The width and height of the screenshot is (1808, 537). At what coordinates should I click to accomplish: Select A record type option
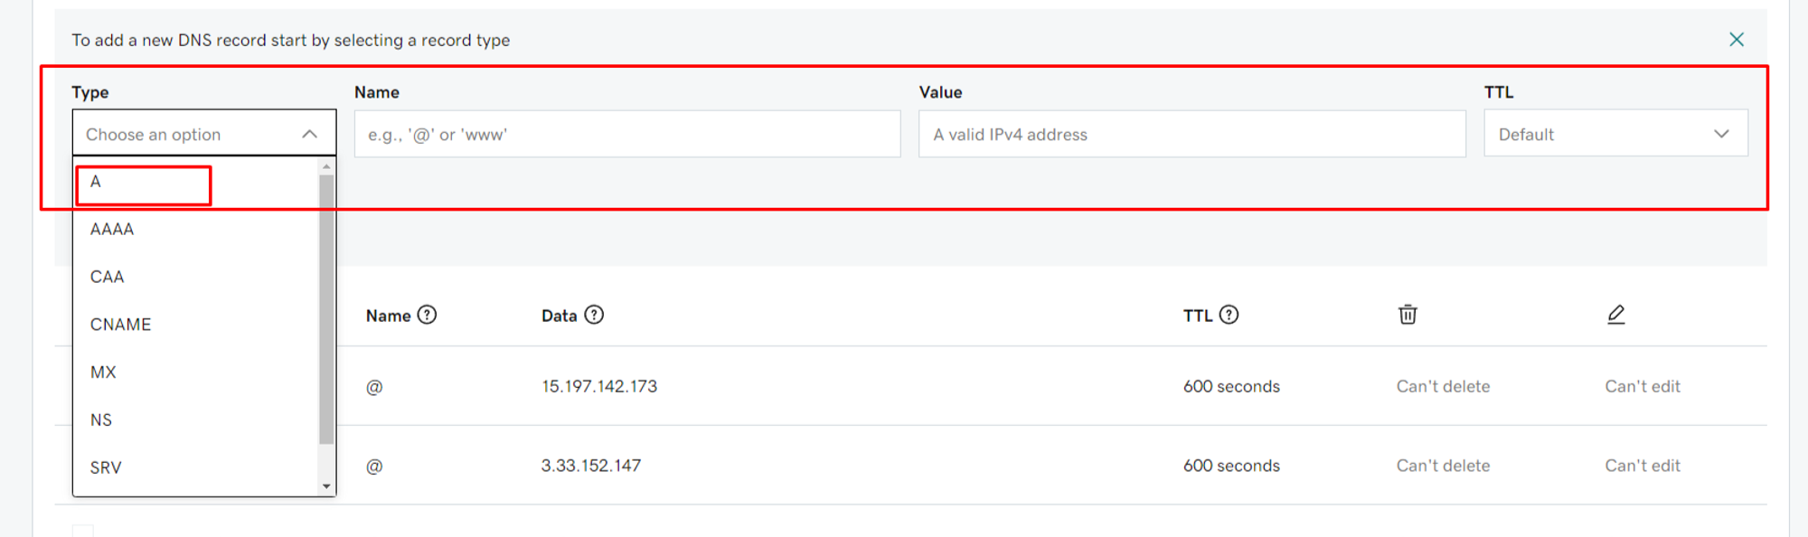click(196, 182)
